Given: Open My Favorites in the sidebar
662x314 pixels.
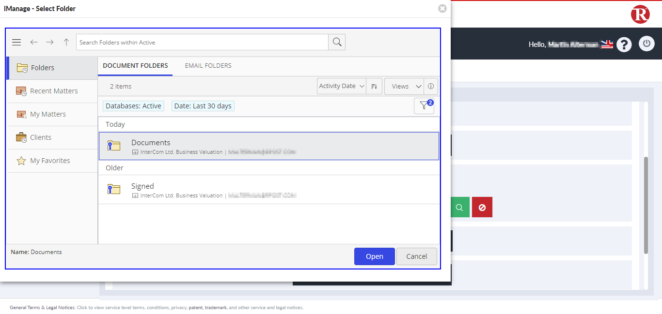Looking at the screenshot, I should pyautogui.click(x=50, y=161).
